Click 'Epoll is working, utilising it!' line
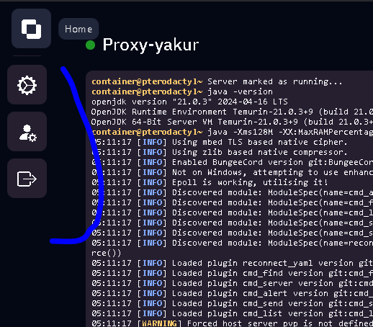The image size is (373, 327). pyautogui.click(x=210, y=182)
